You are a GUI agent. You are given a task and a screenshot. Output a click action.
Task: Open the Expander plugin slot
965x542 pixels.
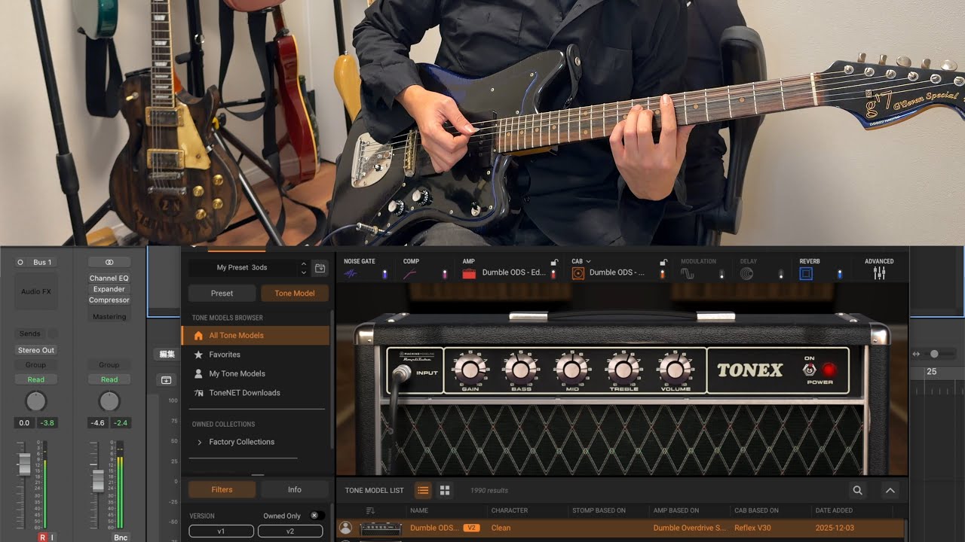tap(109, 289)
